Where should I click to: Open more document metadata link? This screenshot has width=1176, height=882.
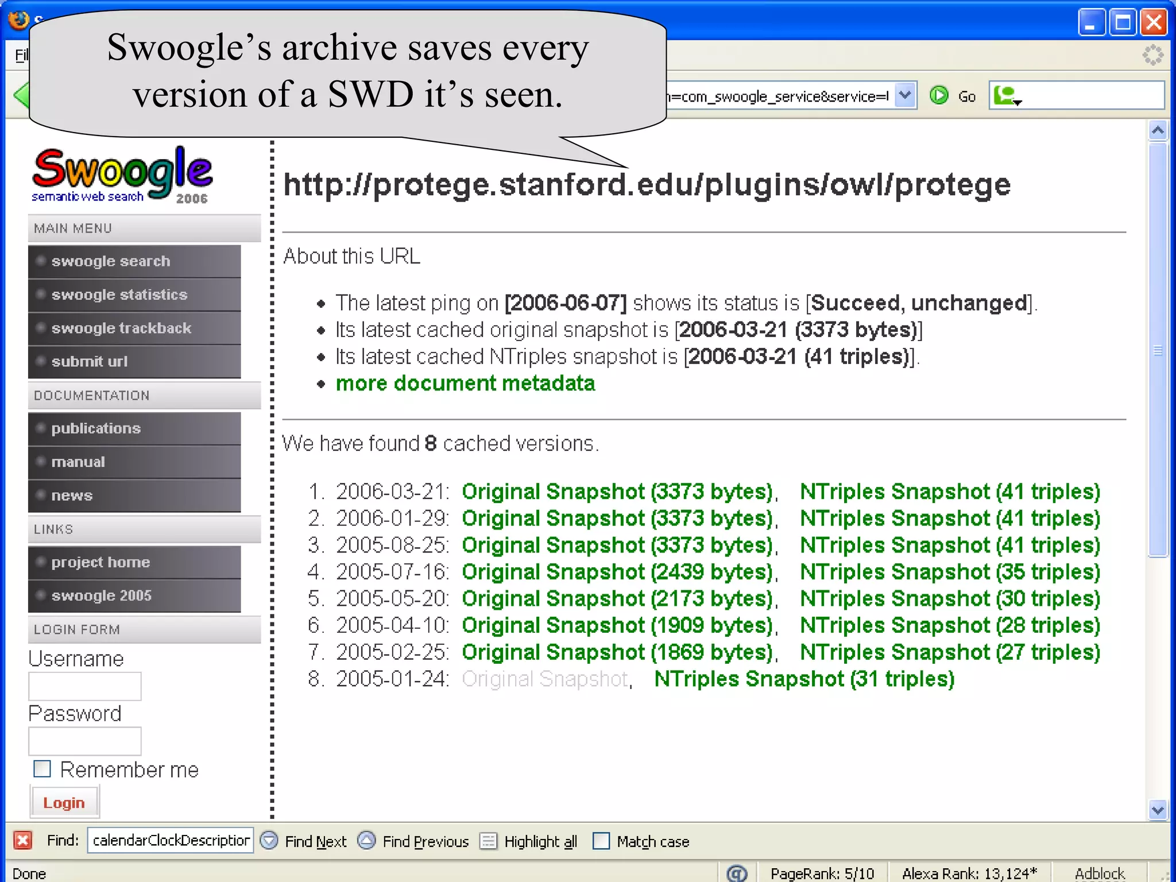coord(465,384)
